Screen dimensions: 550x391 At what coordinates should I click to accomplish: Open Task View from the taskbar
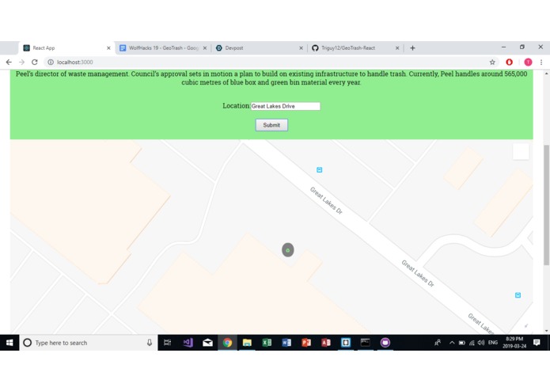pos(168,343)
